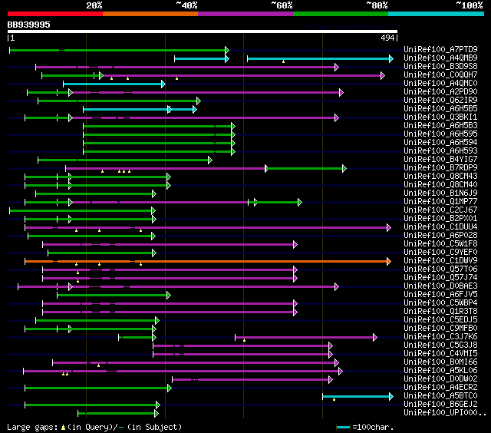Viewport: 491px width, 433px height.
Task: Open hit UniRef100_A2PD90
Action: pos(440,91)
